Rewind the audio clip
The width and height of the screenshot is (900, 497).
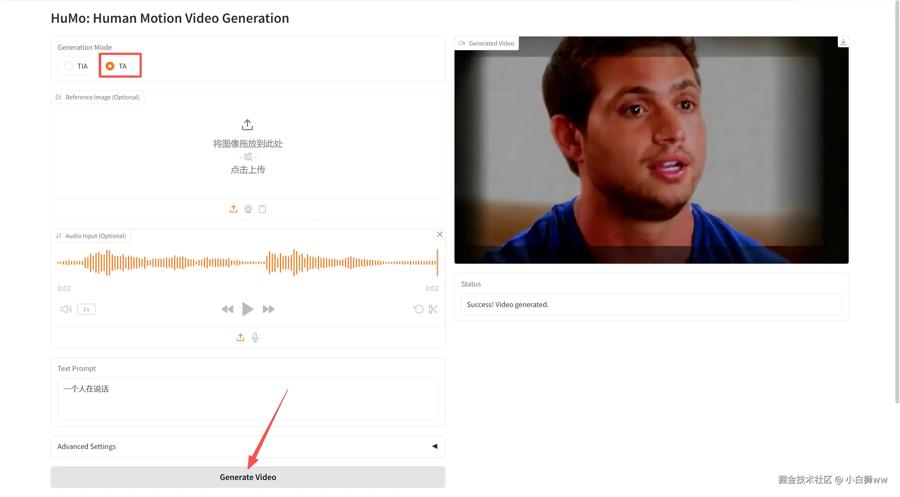227,309
